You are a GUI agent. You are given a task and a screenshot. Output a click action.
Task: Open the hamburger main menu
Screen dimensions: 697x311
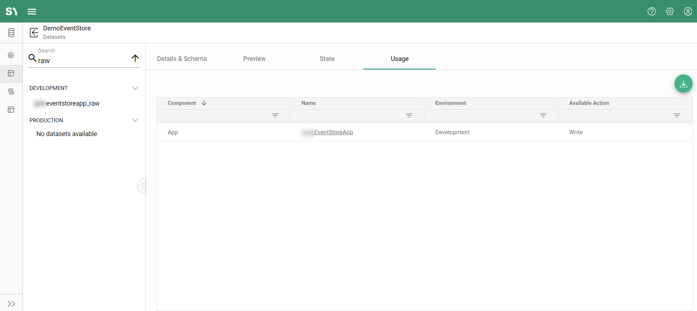pos(32,12)
